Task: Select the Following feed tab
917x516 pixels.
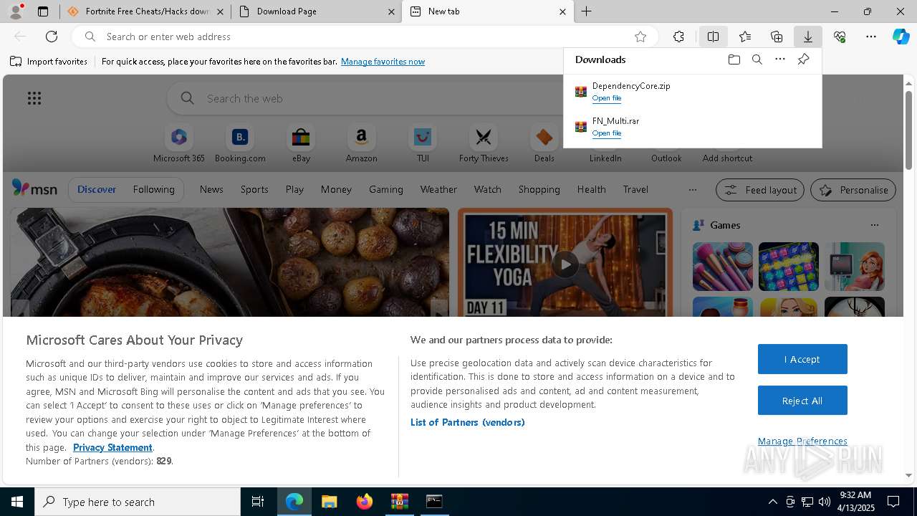Action: pos(153,189)
